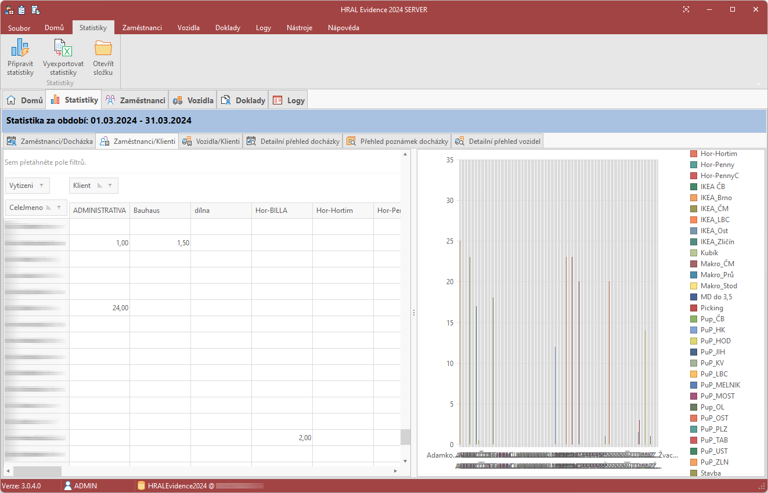Open Vytizeni field filter dropdown
The width and height of the screenshot is (768, 493).
[41, 186]
